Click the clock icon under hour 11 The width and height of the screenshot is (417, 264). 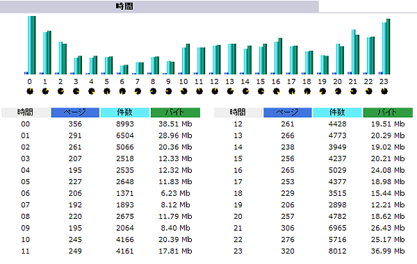(199, 92)
